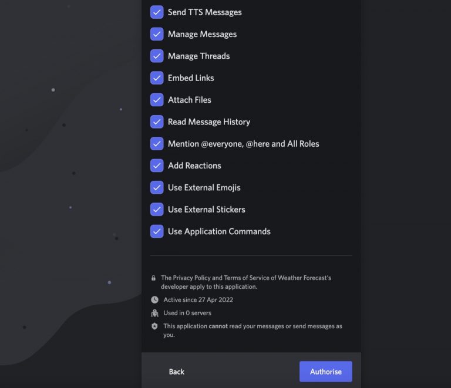Click the robot icon beside Used in 0 servers
The width and height of the screenshot is (451, 388).
(154, 313)
